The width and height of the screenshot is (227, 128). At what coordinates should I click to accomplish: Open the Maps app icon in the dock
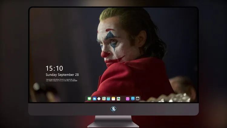[118, 99]
